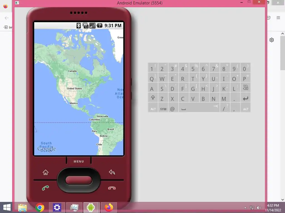The height and width of the screenshot is (213, 285).
Task: Open File Explorer from the taskbar
Action: [23, 207]
